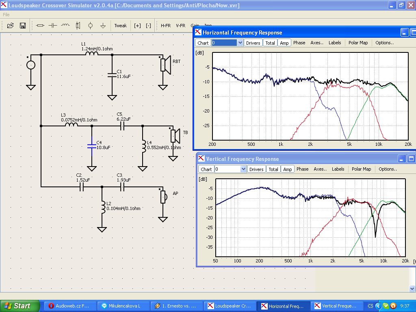Viewport: 416px width, 312px height.
Task: Select the TB speaker driver symbol
Action: 175,136
